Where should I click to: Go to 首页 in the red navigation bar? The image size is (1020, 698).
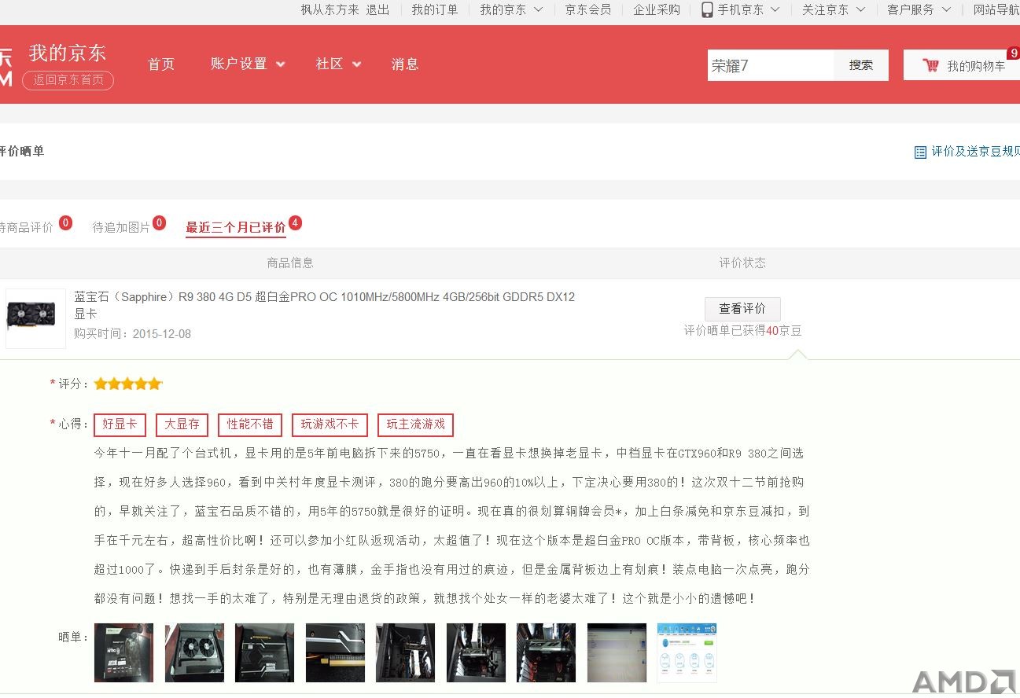[161, 64]
